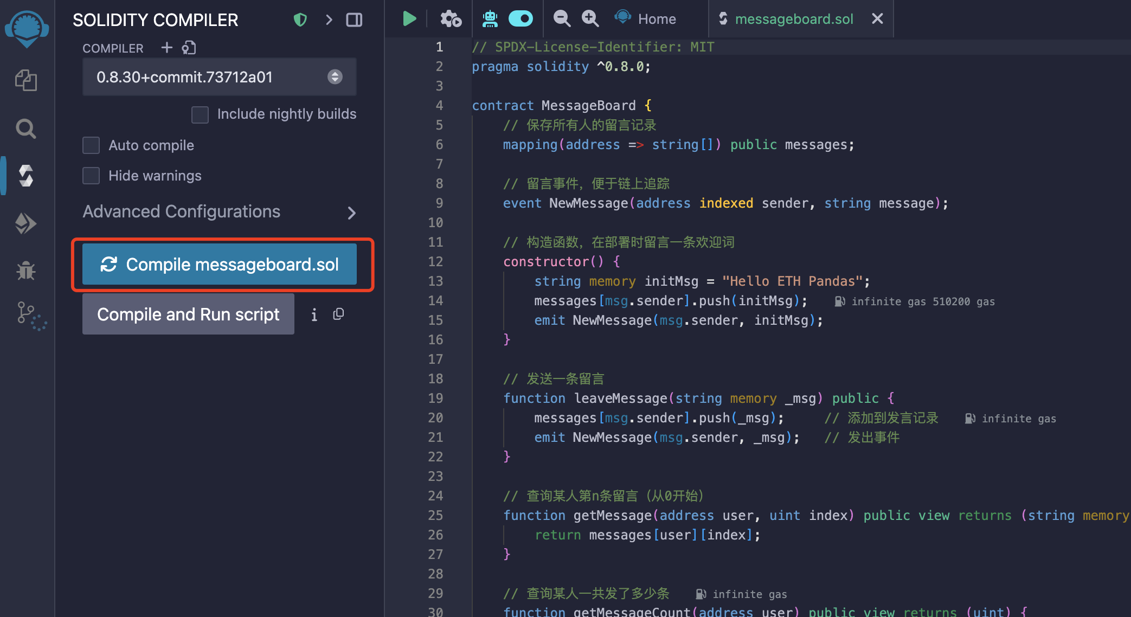Expand Advanced Configurations section
The height and width of the screenshot is (617, 1131).
click(x=219, y=212)
